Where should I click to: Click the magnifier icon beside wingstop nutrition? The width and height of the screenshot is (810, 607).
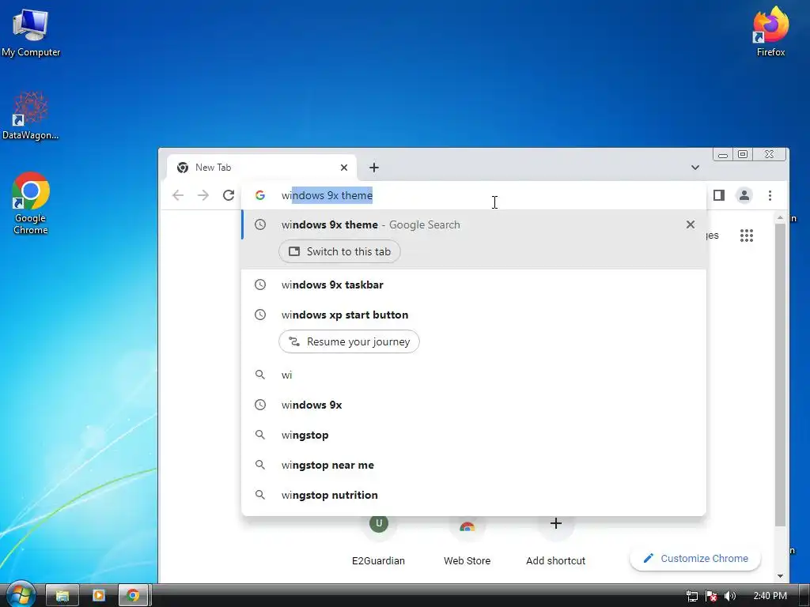click(x=260, y=495)
